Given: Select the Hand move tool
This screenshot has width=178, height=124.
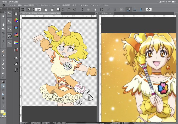Looking at the screenshot, I should click(x=3, y=25).
